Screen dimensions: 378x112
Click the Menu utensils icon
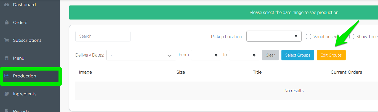click(x=7, y=58)
